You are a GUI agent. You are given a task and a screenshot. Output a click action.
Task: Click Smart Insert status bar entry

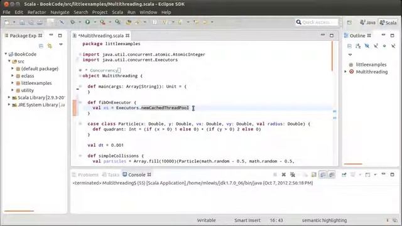coord(247,220)
